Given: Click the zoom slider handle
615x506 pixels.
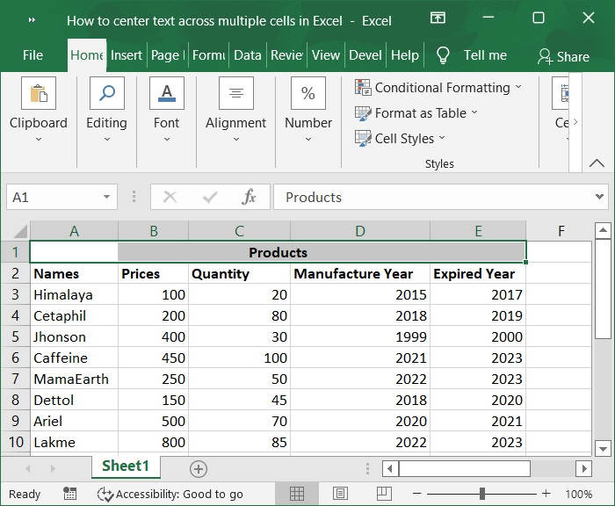Looking at the screenshot, I should 482,494.
